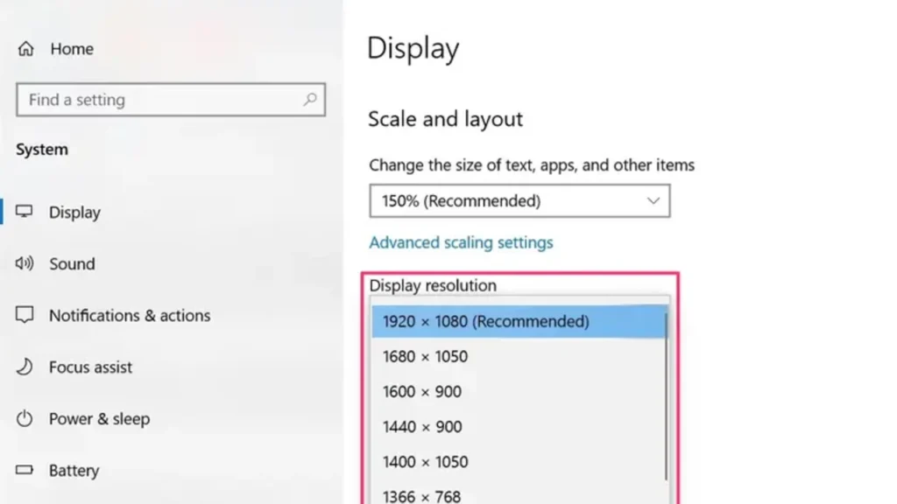Open the 150% (Recommended) scale dropdown
Image resolution: width=897 pixels, height=504 pixels.
(x=519, y=200)
